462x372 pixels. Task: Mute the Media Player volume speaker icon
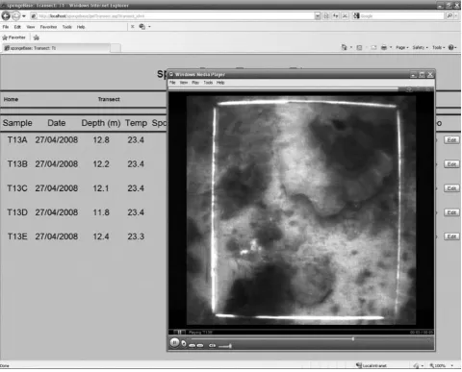tap(212, 345)
